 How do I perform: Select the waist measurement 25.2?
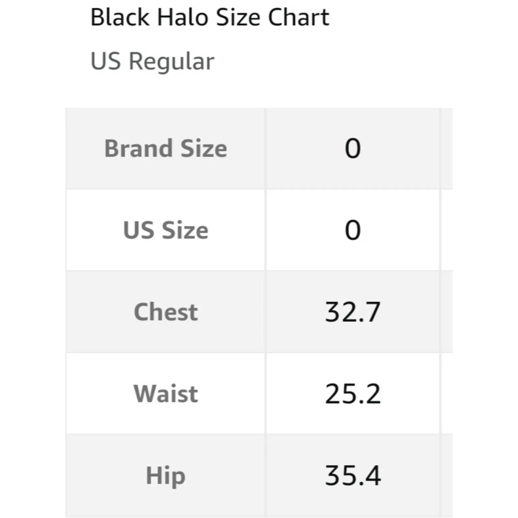(x=353, y=394)
